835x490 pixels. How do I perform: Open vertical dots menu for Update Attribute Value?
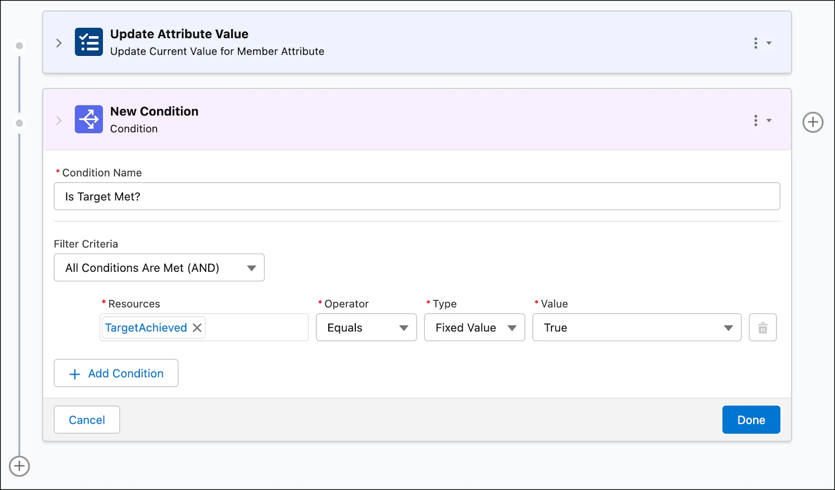755,43
